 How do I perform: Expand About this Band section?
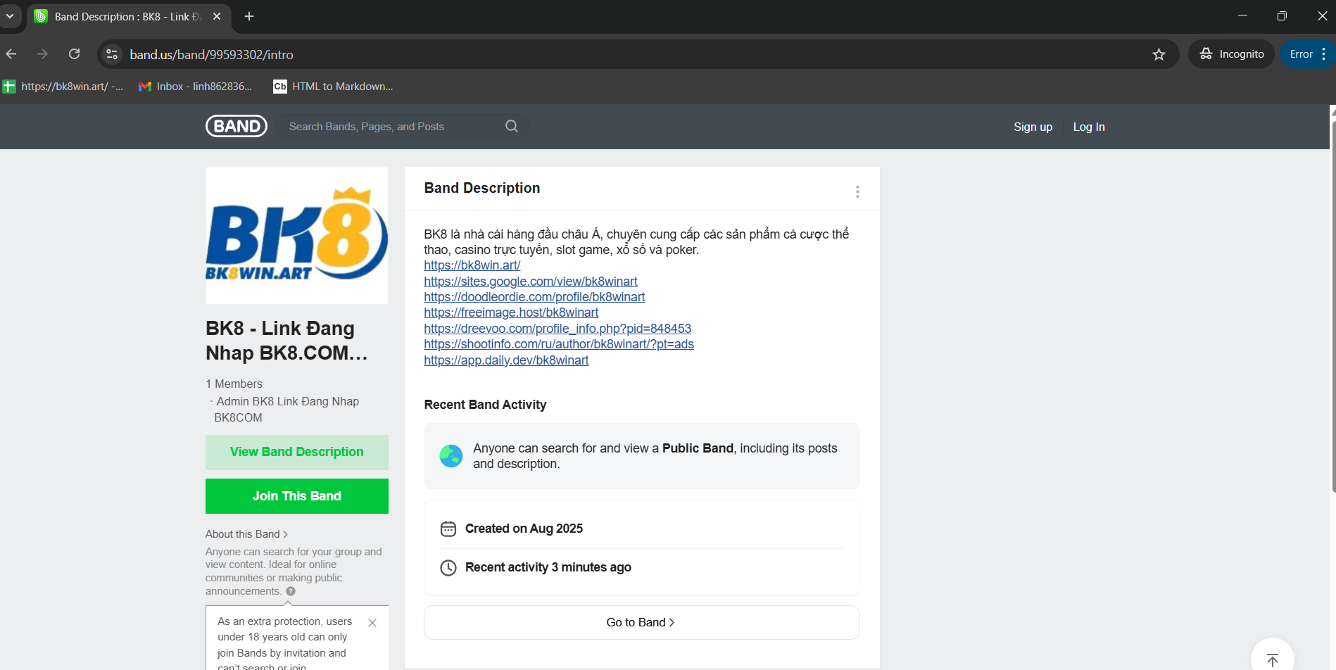pos(246,534)
